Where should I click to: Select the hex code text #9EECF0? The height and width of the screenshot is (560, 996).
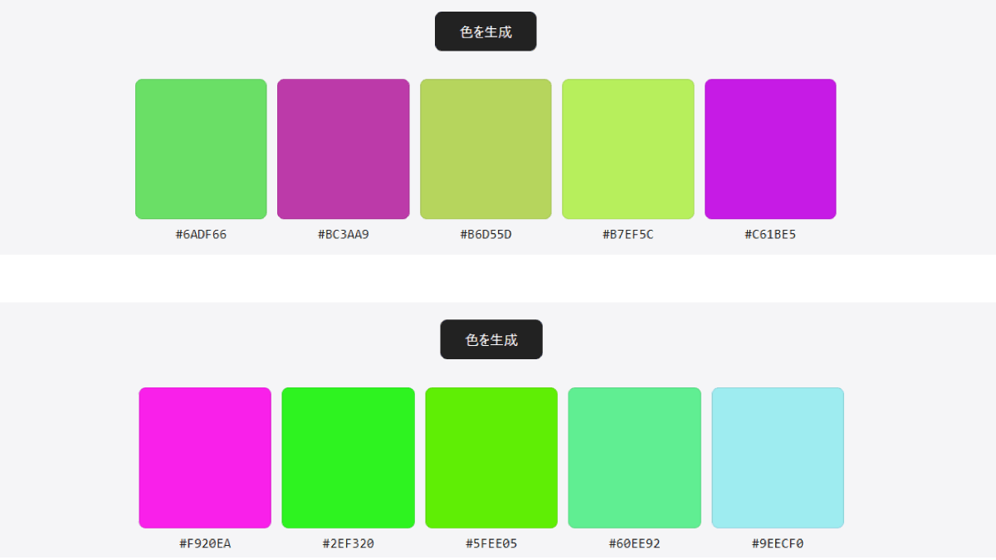[x=778, y=543]
